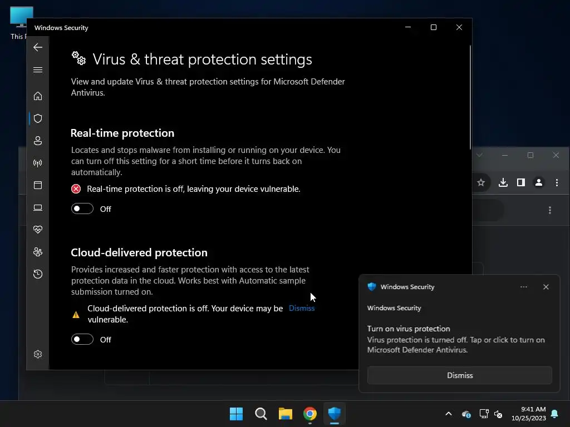Open Account protection person icon
The height and width of the screenshot is (427, 570).
38,141
